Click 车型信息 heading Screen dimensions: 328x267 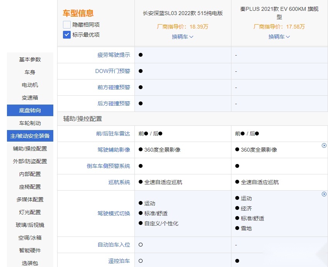click(x=78, y=13)
